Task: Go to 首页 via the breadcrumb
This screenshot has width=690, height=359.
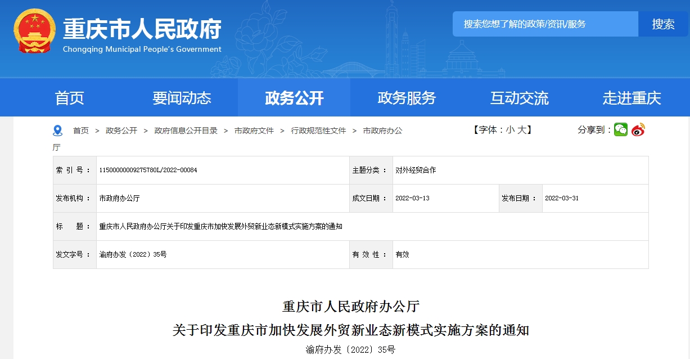Action: 80,129
